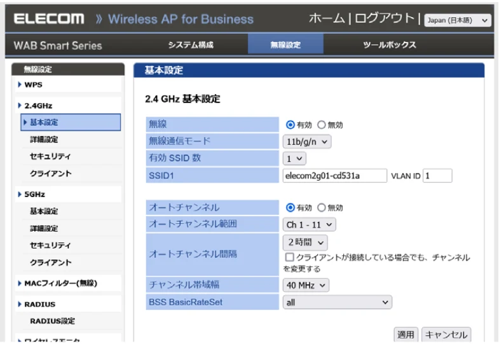This screenshot has height=344, width=499.
Task: Click the RADIUS section label
Action: pos(40,304)
